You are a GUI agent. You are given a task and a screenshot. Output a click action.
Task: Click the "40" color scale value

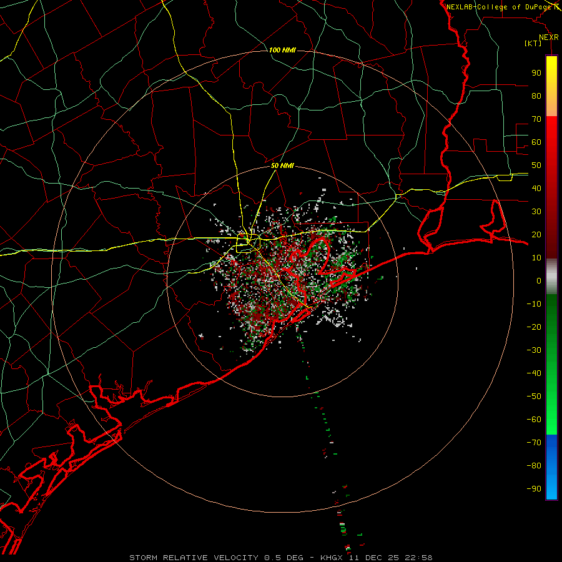536,189
